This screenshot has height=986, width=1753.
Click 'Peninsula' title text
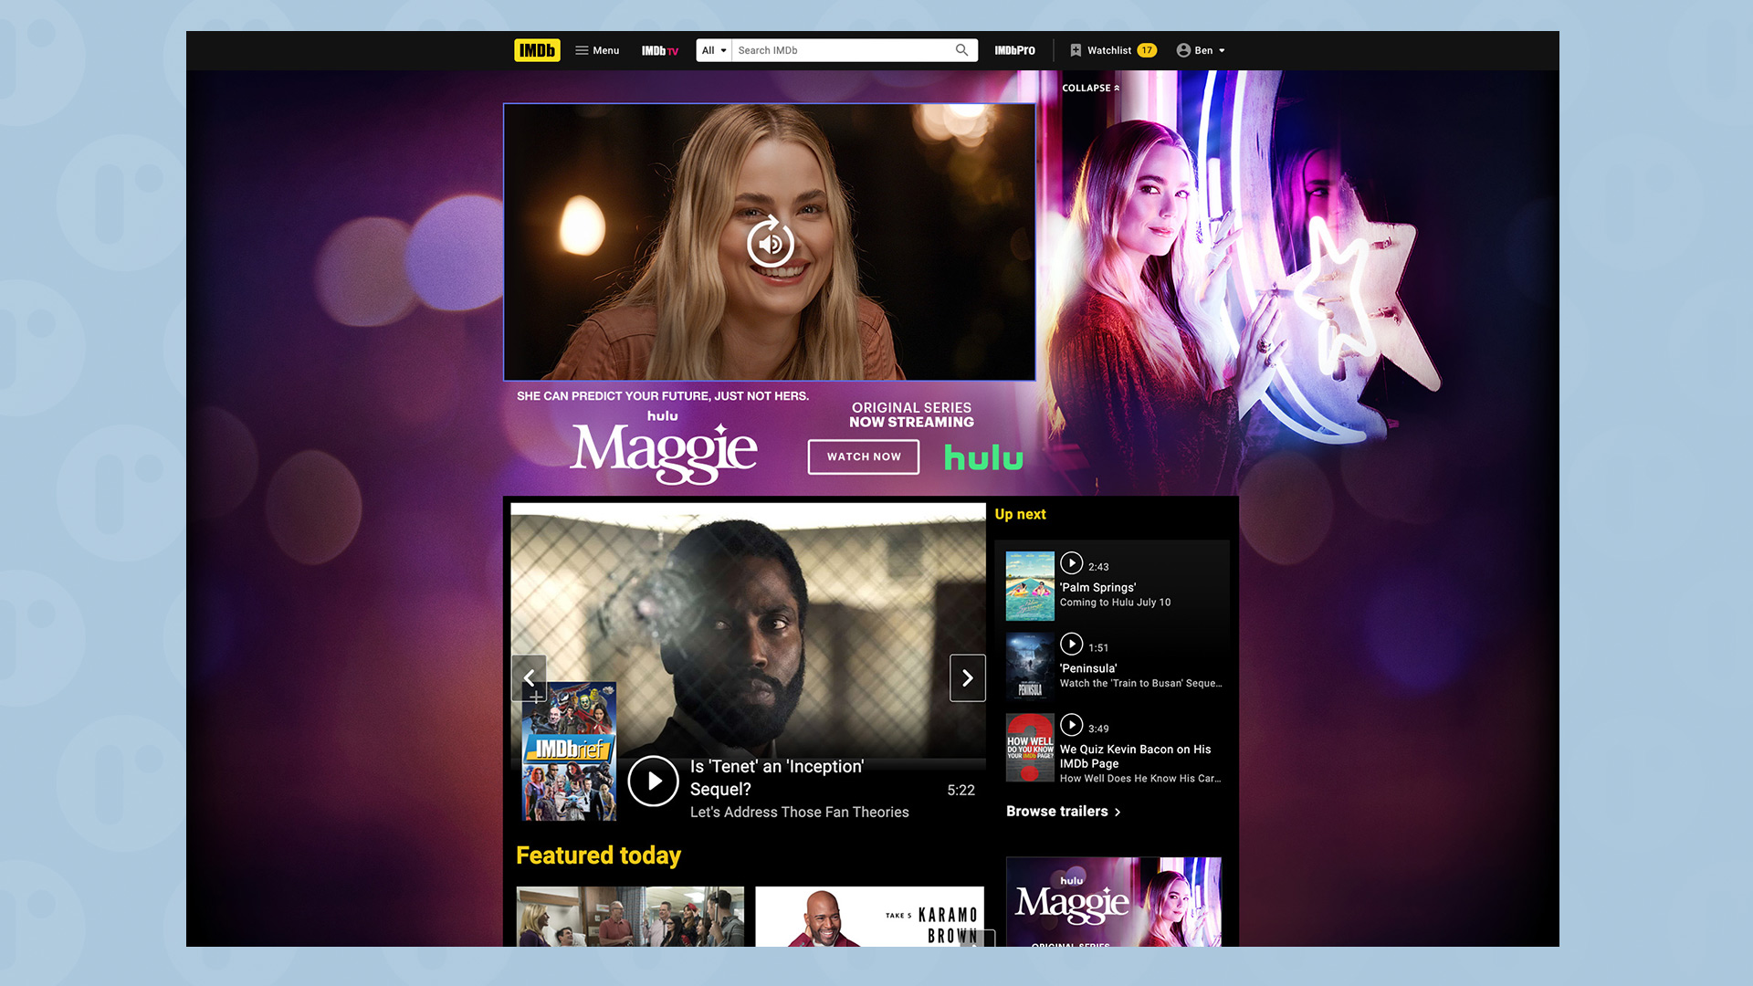click(1087, 668)
